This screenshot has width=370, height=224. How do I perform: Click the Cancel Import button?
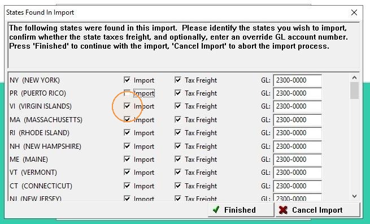317,210
